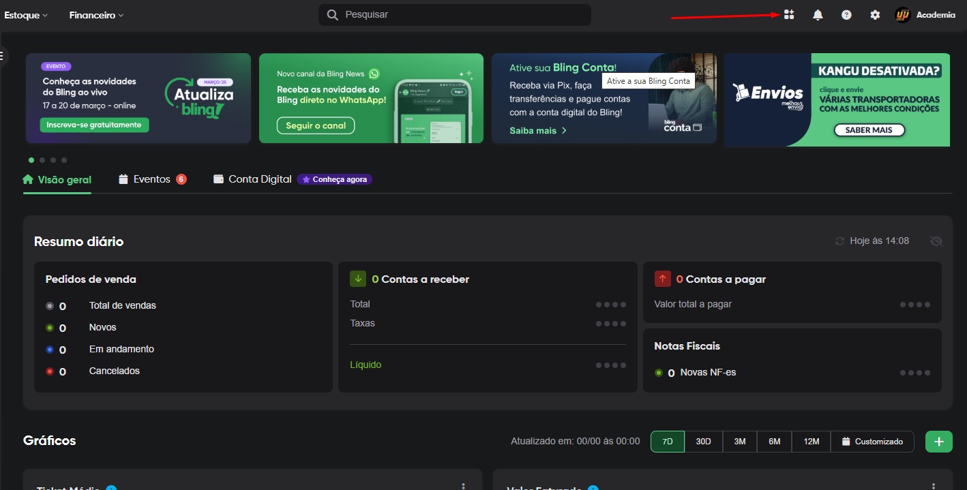Viewport: 967px width, 490px height.
Task: Click the Saiba mais link
Action: pos(538,131)
